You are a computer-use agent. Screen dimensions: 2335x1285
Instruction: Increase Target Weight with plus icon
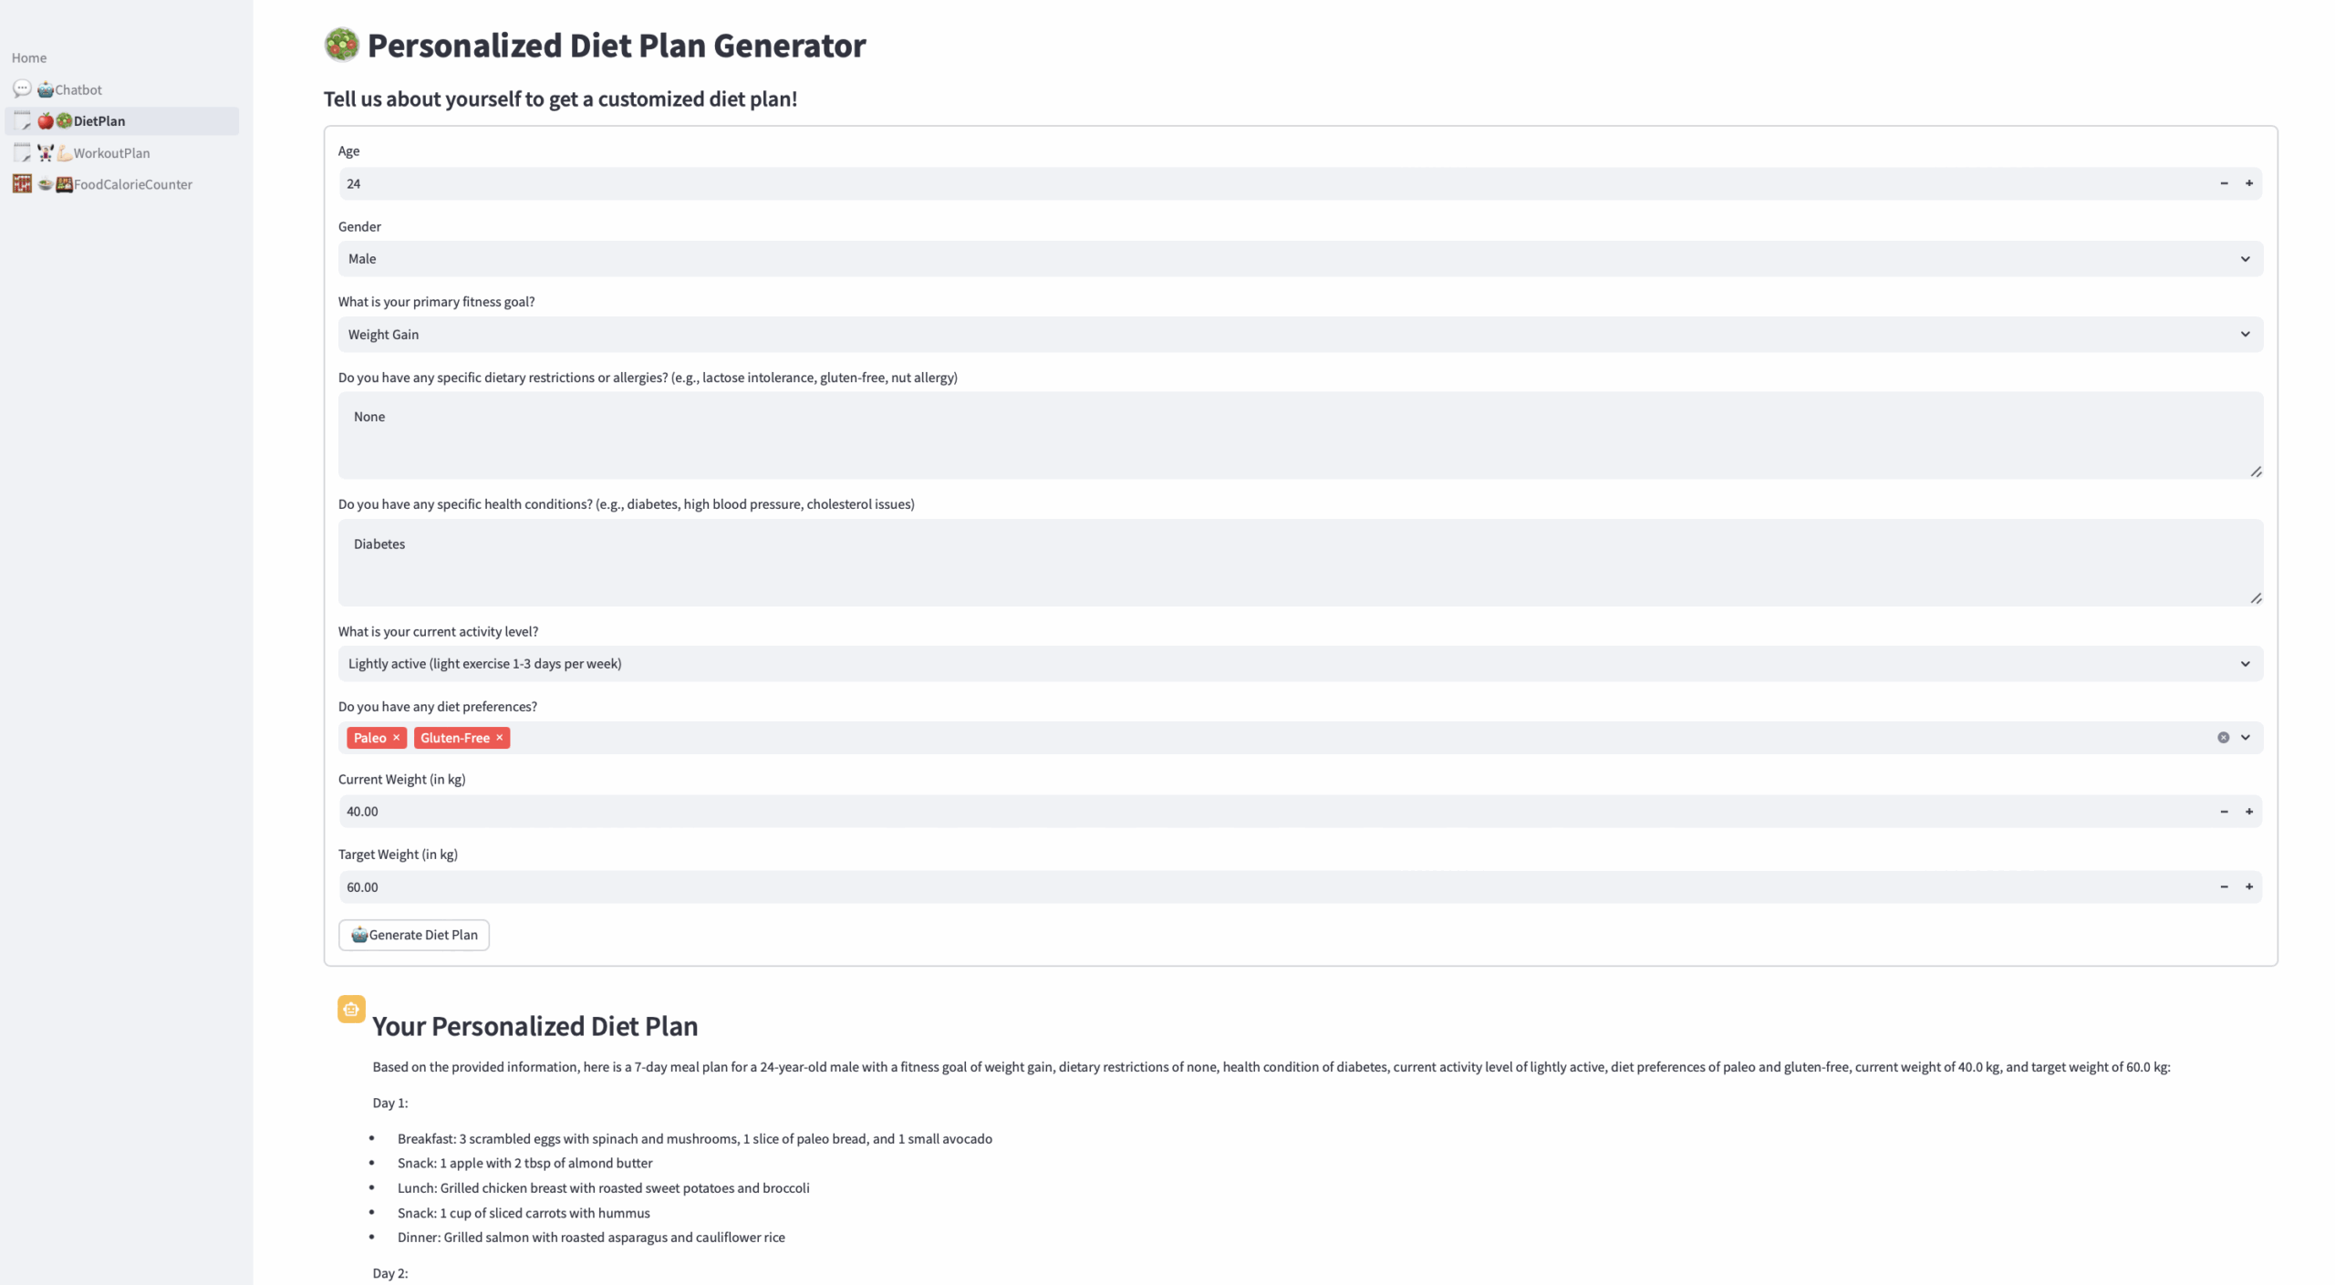click(2248, 886)
